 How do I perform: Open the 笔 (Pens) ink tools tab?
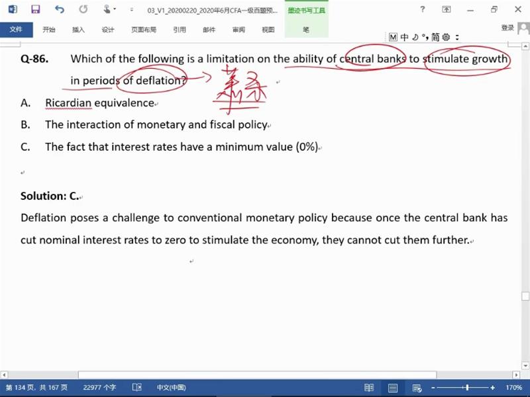306,30
